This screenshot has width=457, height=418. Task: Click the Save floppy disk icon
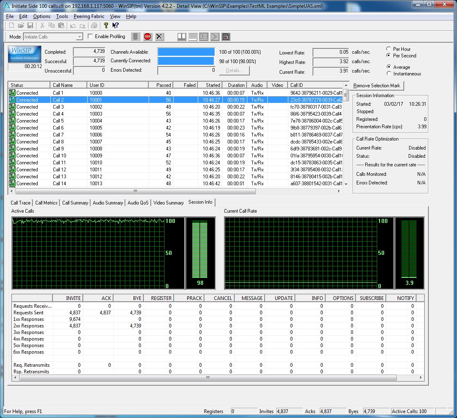pos(30,26)
